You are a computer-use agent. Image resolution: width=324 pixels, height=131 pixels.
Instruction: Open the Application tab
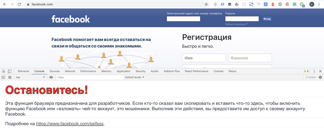point(124,71)
